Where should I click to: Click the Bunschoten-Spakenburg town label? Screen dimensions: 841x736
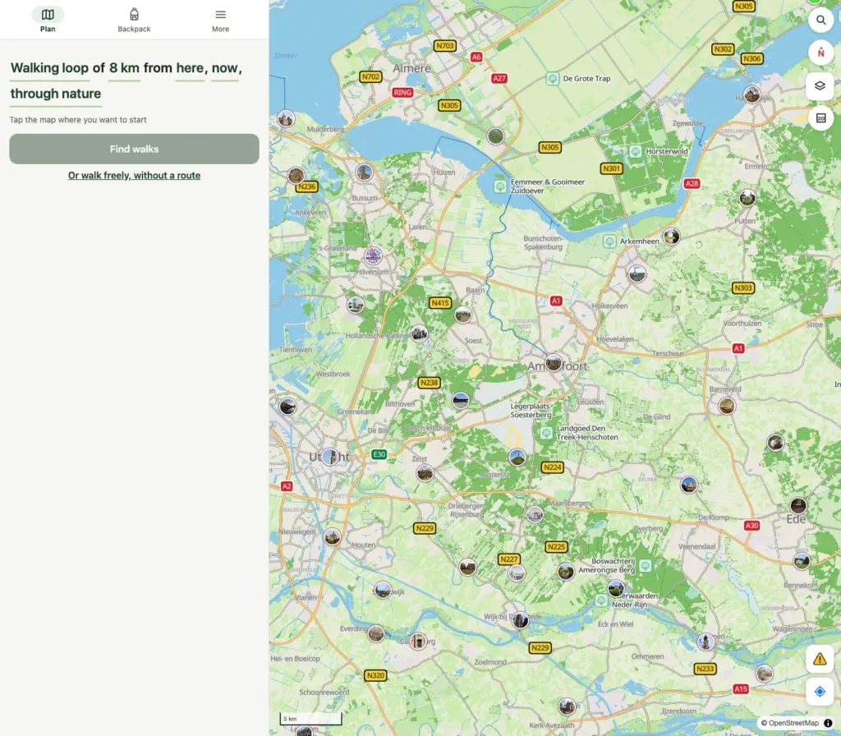coord(543,242)
